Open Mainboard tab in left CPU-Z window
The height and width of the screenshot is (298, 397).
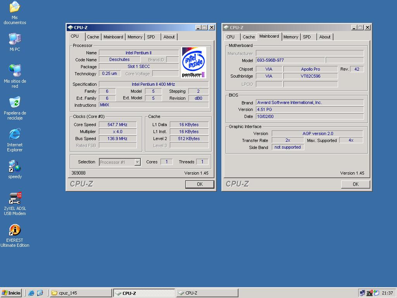pos(113,37)
